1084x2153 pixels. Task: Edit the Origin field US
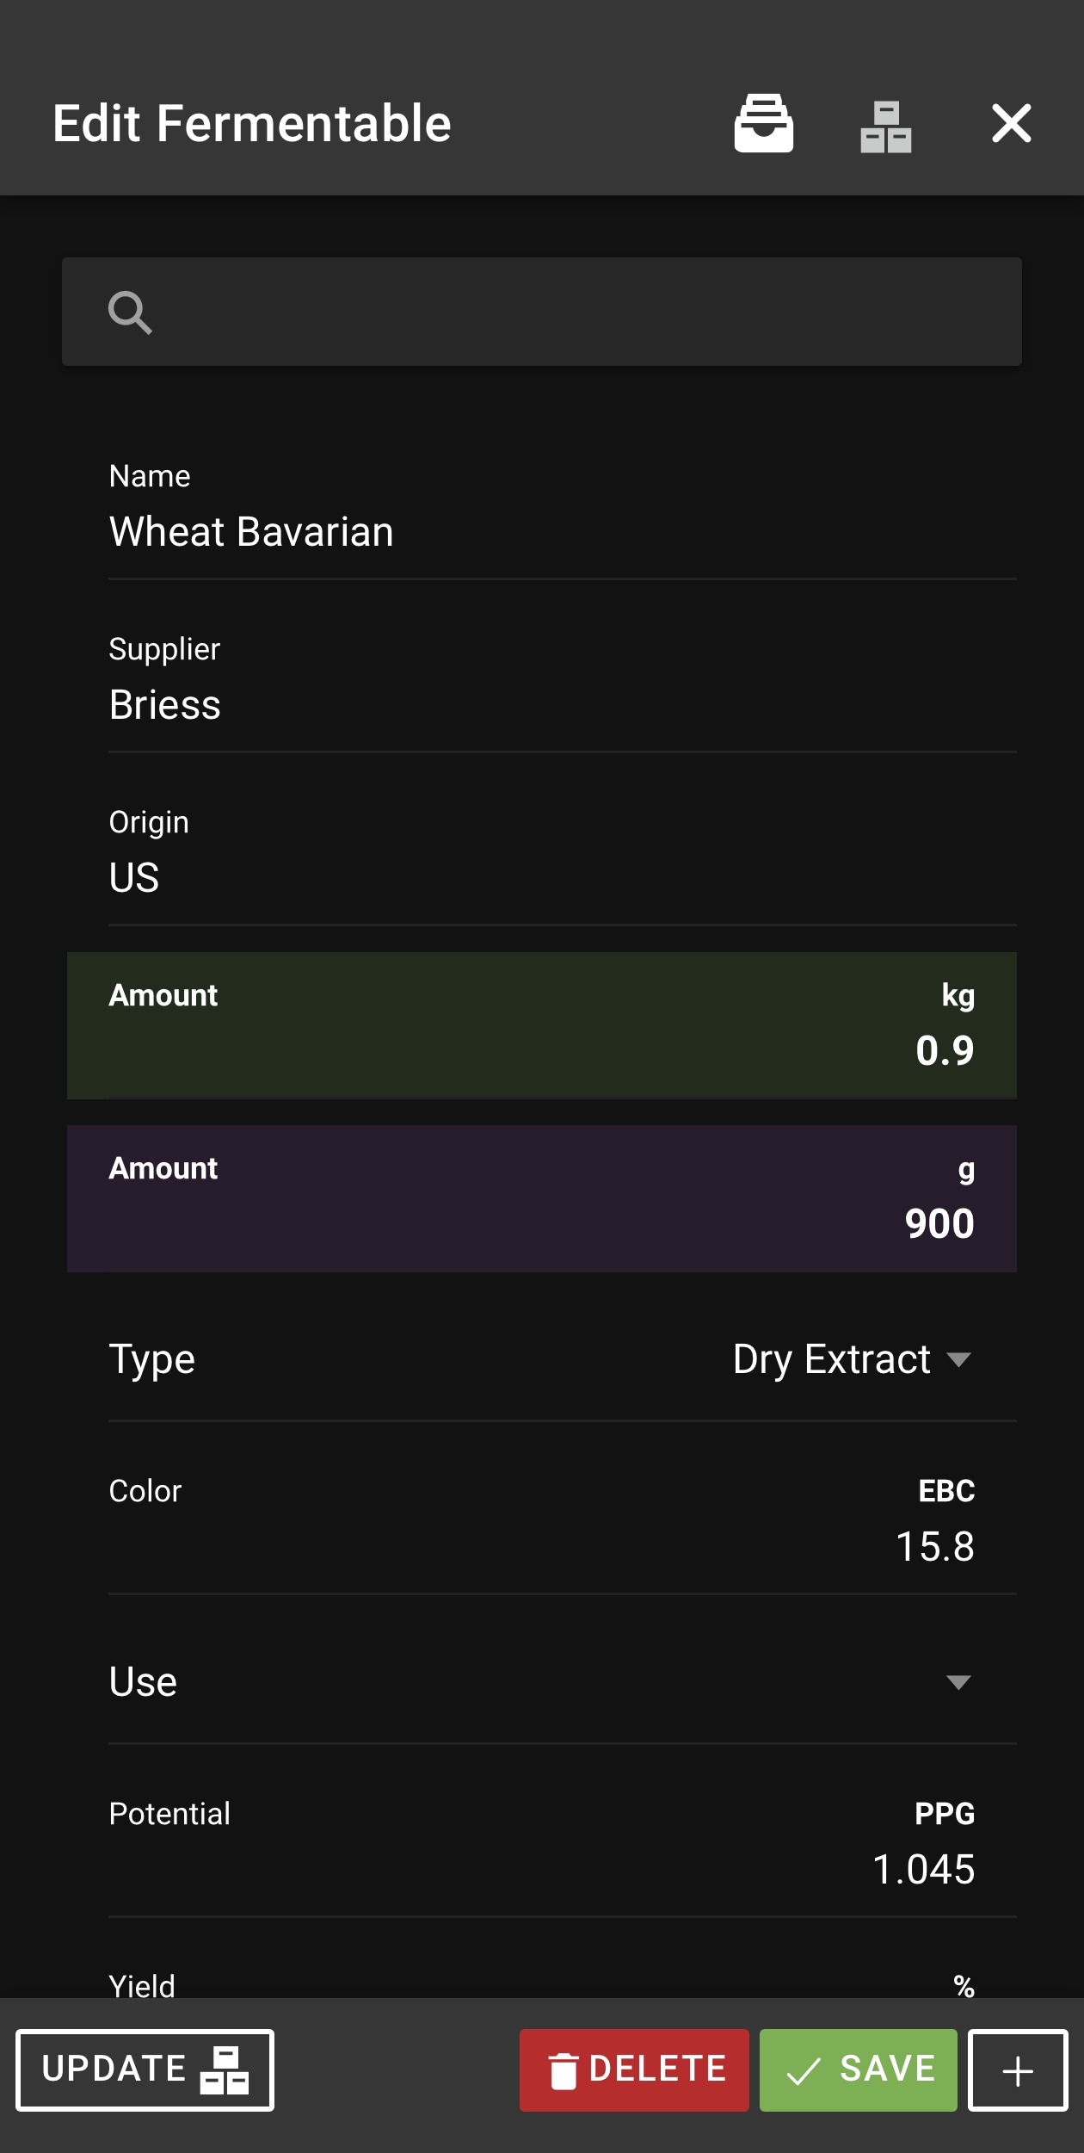(563, 858)
